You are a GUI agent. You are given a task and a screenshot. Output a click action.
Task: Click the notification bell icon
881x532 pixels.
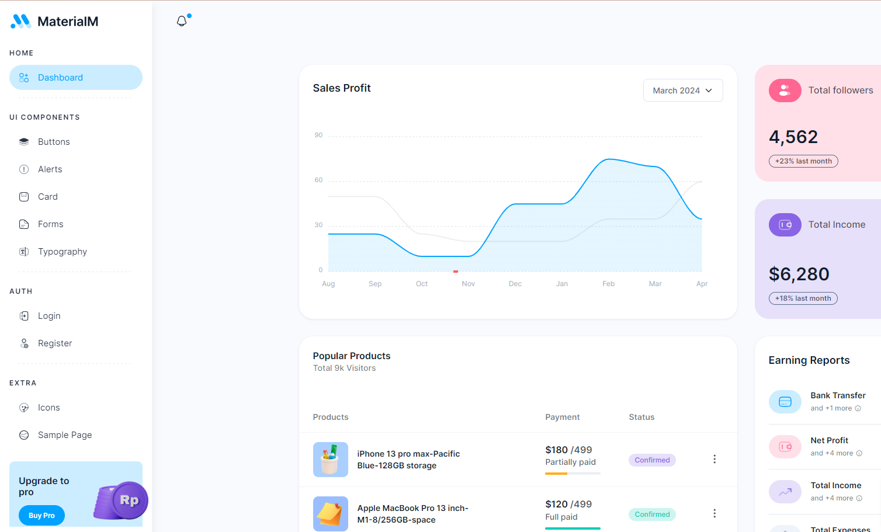[x=182, y=21]
